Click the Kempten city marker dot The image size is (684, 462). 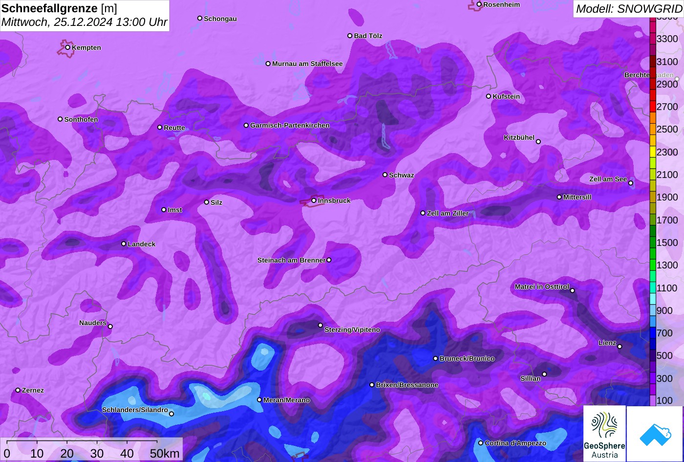point(68,47)
